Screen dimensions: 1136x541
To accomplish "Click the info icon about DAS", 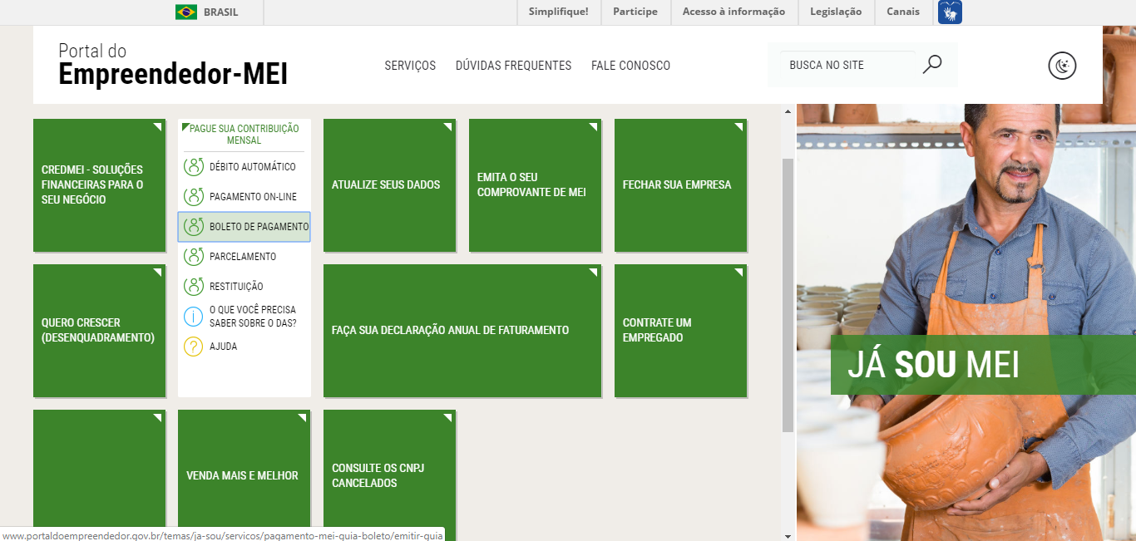I will [x=193, y=316].
